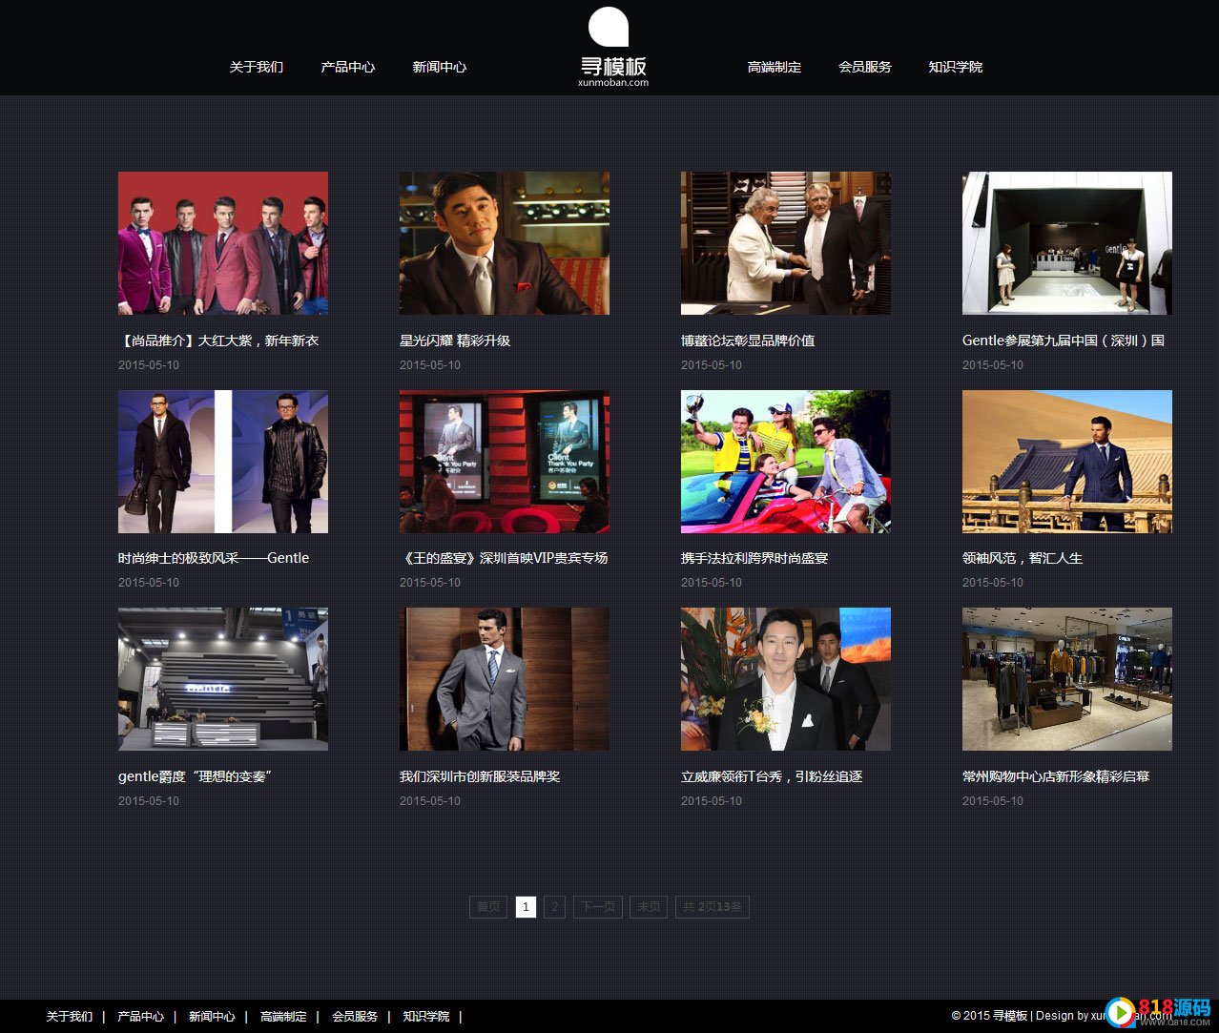Select 高端制定 in the header menu
Image resolution: width=1219 pixels, height=1033 pixels.
pos(774,67)
